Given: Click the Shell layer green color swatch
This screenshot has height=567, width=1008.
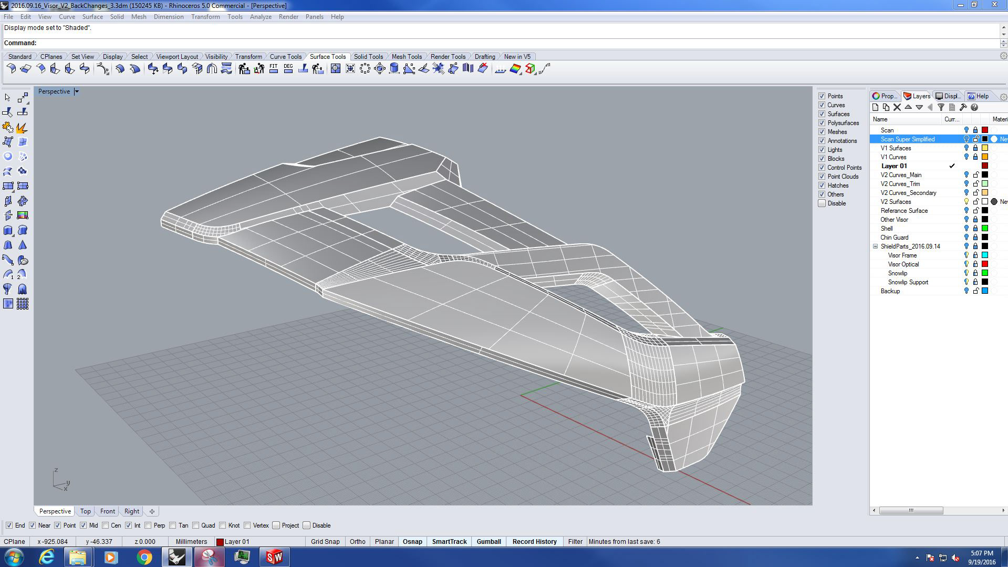Looking at the screenshot, I should click(985, 229).
